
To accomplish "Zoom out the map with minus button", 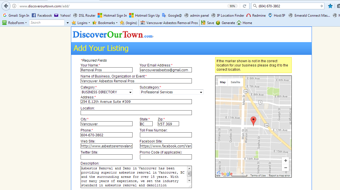I will [286, 168].
